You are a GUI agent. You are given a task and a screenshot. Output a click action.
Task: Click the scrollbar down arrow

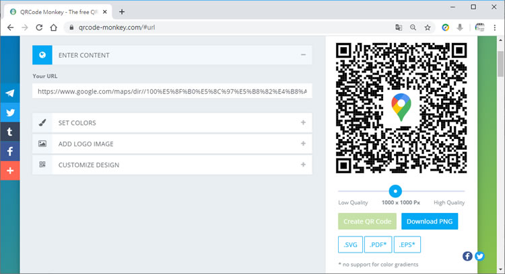(x=500, y=269)
